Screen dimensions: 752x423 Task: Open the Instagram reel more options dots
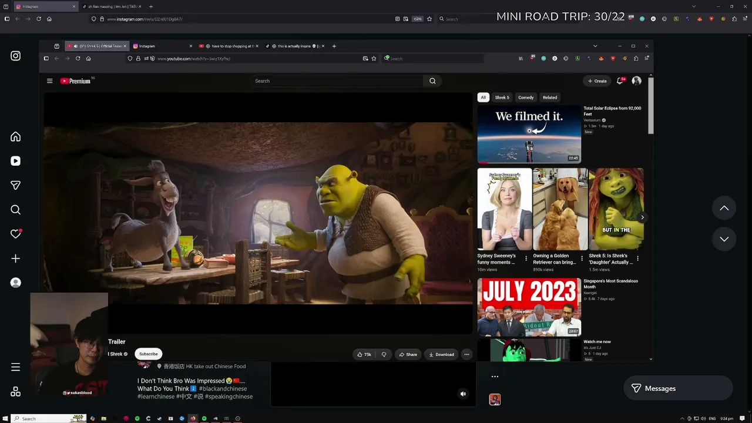pos(495,377)
